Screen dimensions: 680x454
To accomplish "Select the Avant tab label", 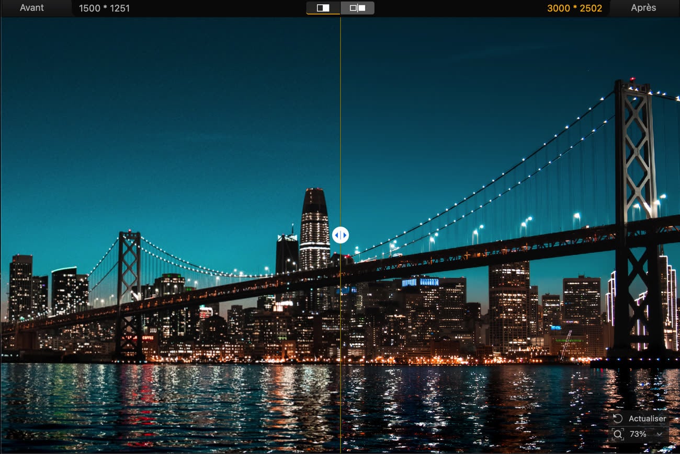I will coord(32,8).
